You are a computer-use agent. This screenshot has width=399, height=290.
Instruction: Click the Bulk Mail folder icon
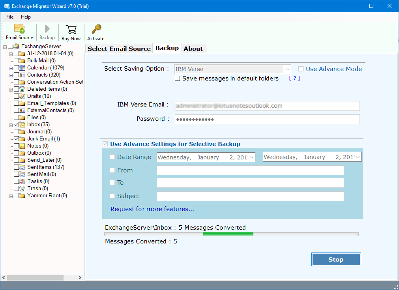[22, 60]
